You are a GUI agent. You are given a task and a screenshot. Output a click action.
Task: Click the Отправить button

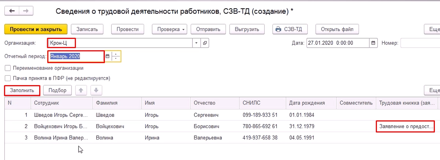208,29
